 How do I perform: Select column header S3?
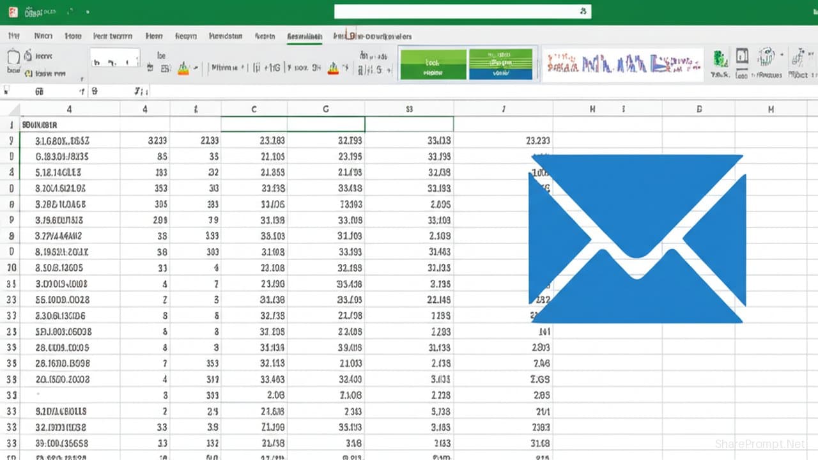409,109
